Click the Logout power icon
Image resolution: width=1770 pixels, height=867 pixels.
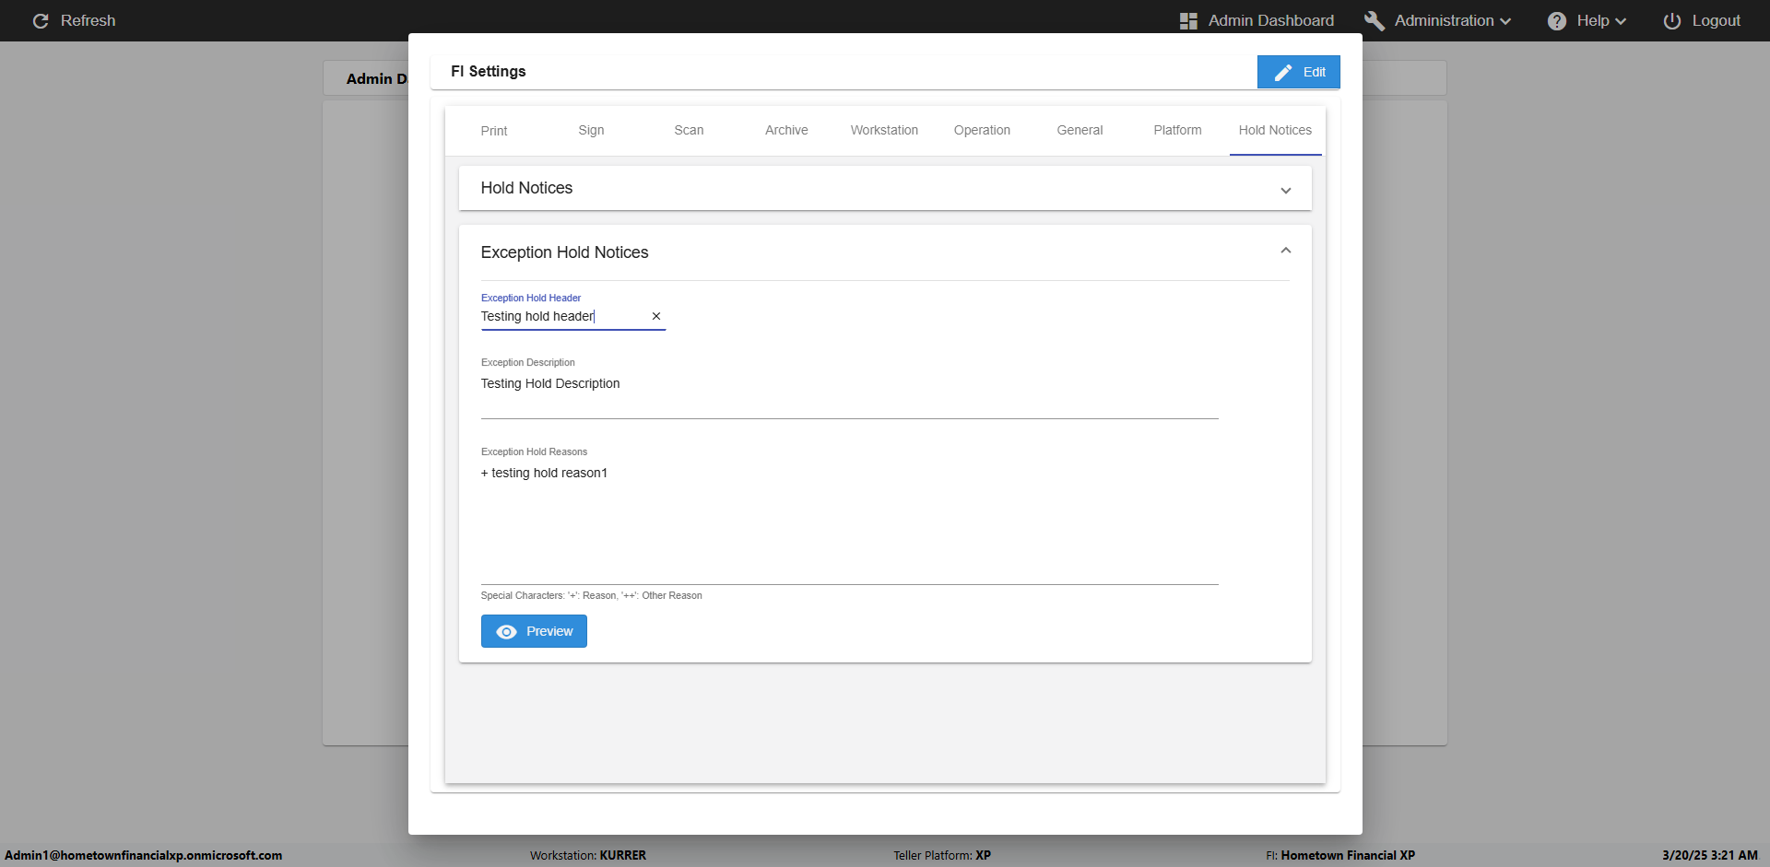point(1672,21)
